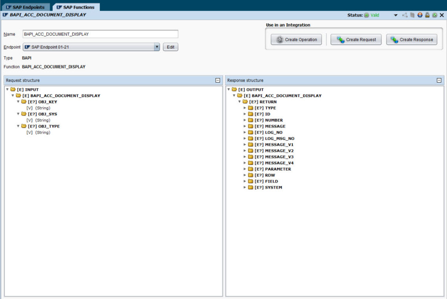447x299 pixels.
Task: Click the FIELD folder icon
Action: pos(251,181)
